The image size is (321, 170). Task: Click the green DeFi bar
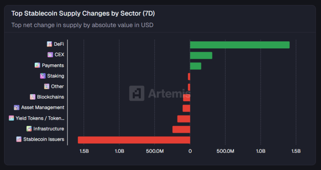point(240,45)
